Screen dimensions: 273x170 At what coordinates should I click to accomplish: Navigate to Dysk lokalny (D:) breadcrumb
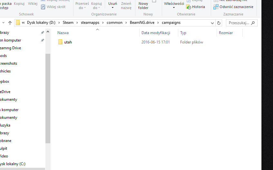[41, 23]
